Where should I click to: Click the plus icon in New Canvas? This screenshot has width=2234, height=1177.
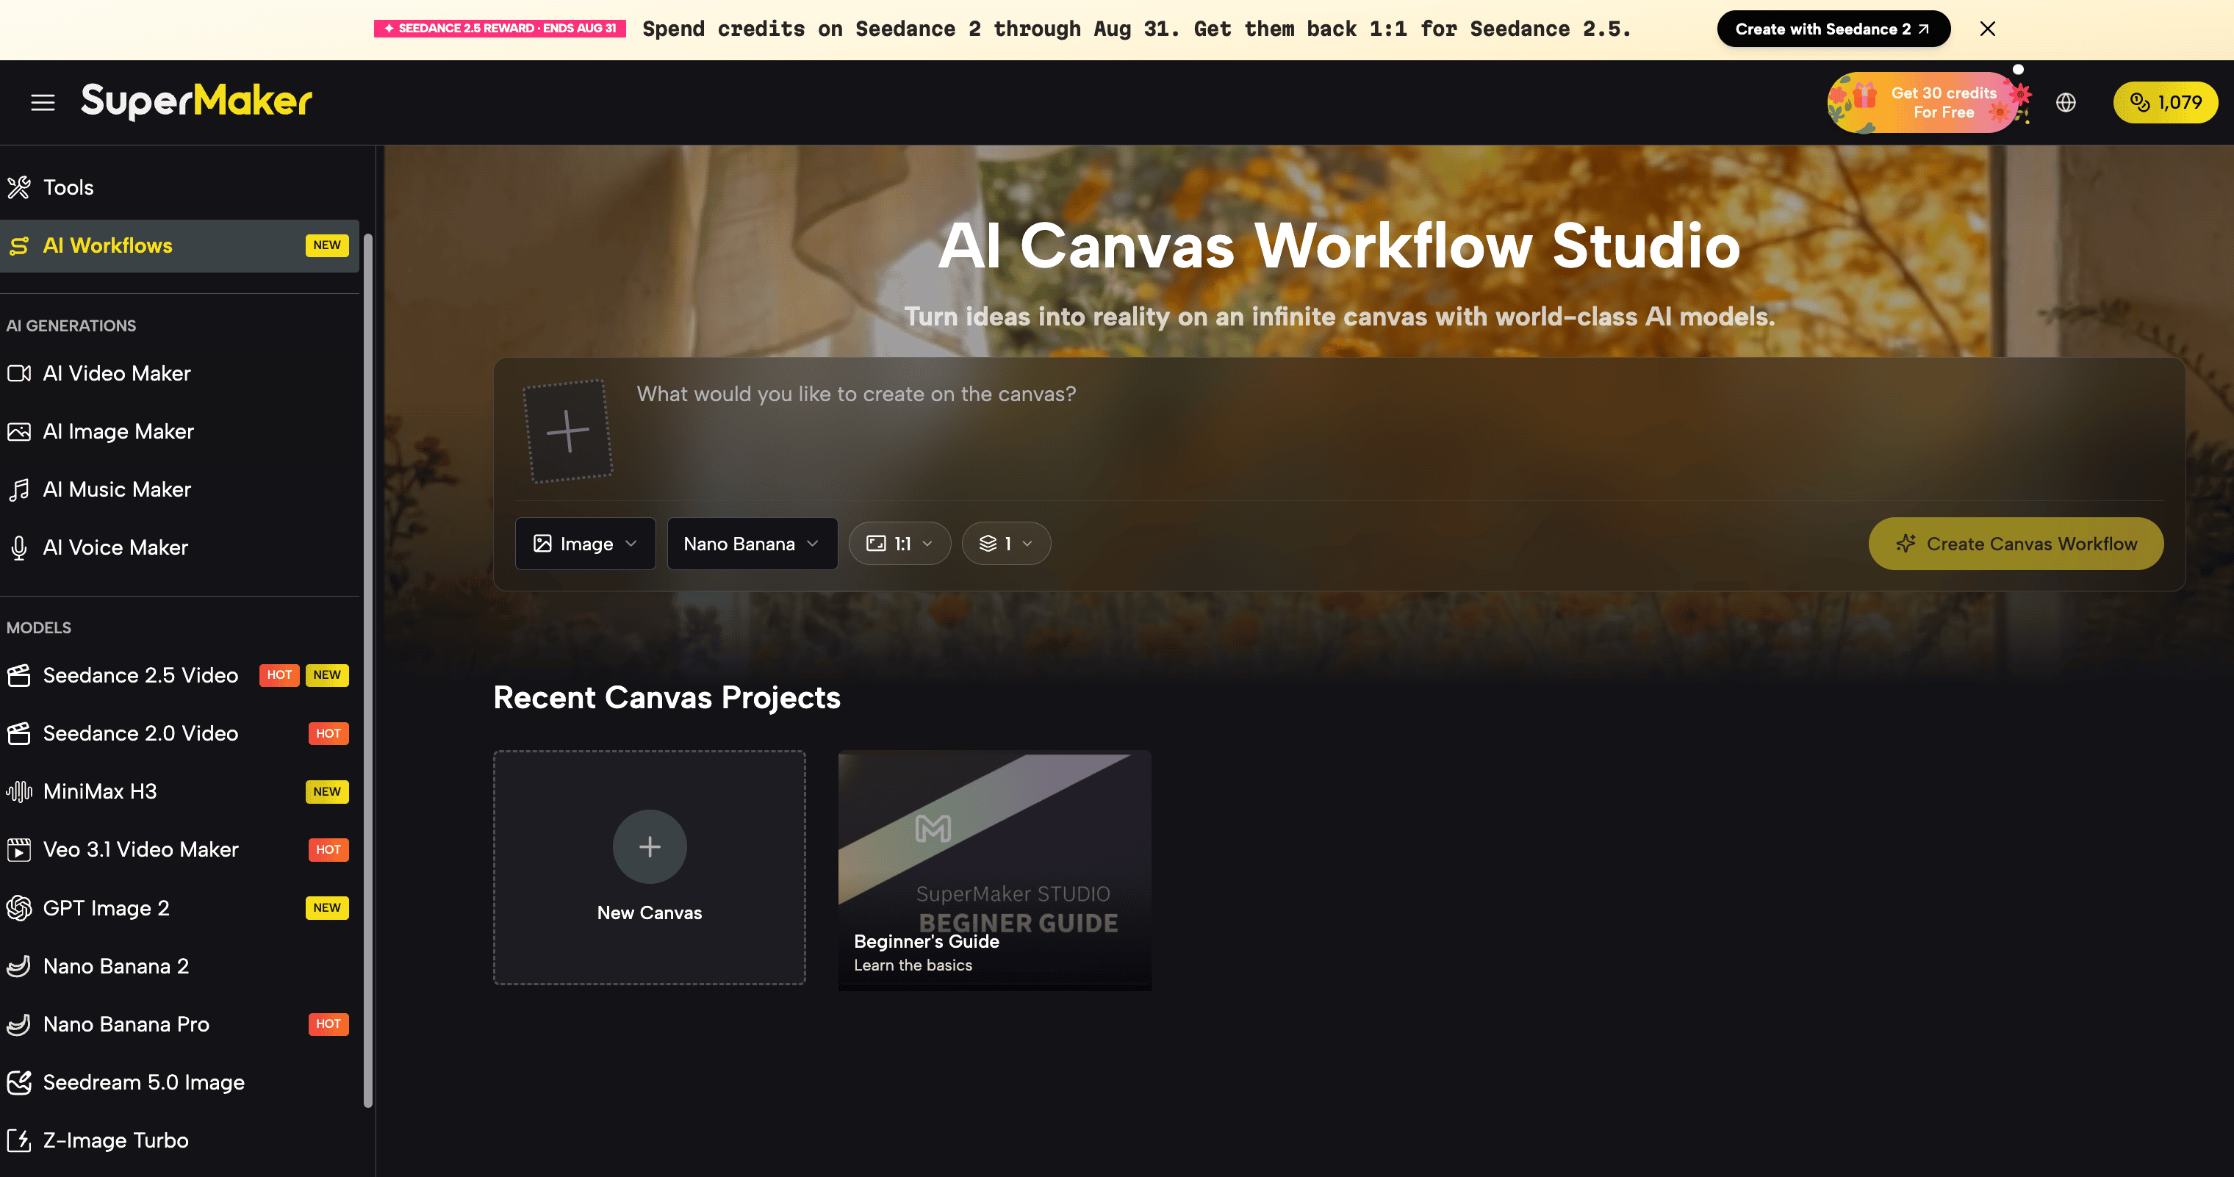tap(650, 846)
